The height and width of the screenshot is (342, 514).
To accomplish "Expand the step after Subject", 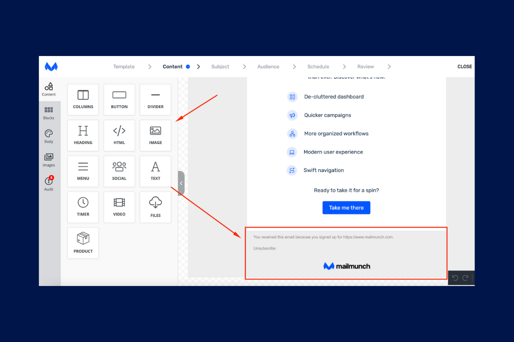I will click(x=244, y=67).
